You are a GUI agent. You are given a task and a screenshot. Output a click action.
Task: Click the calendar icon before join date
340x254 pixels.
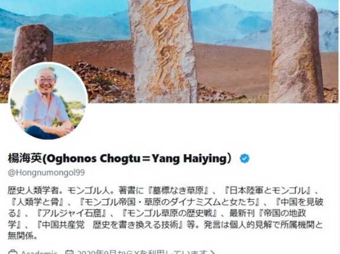point(70,252)
